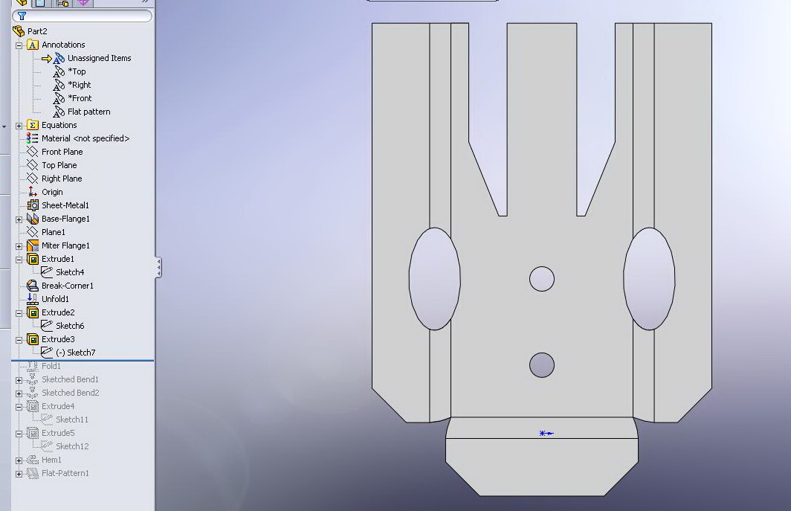Click the feature tree filter input field
The width and height of the screenshot is (791, 511).
[x=83, y=16]
